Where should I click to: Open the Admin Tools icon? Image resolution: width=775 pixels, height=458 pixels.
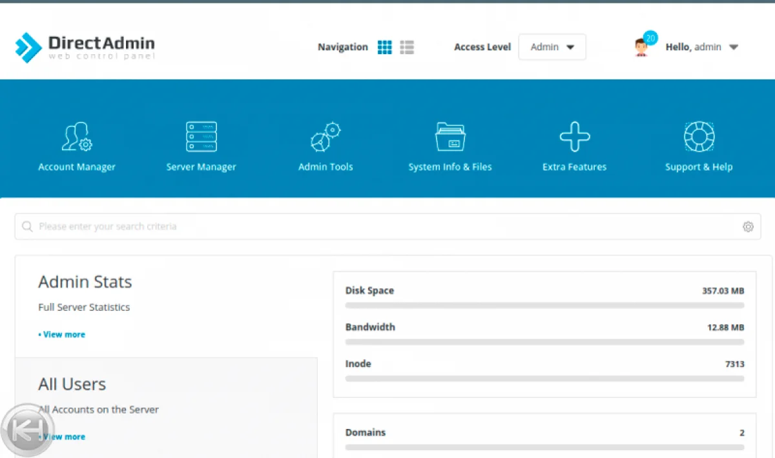(x=325, y=137)
